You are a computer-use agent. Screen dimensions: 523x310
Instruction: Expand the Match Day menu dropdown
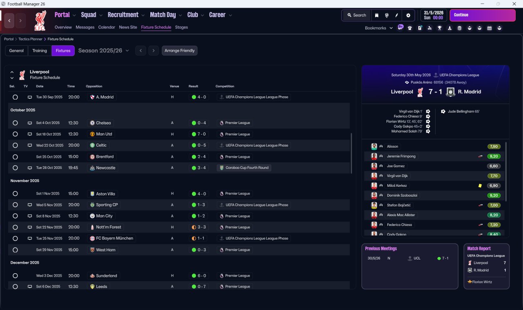(x=180, y=15)
